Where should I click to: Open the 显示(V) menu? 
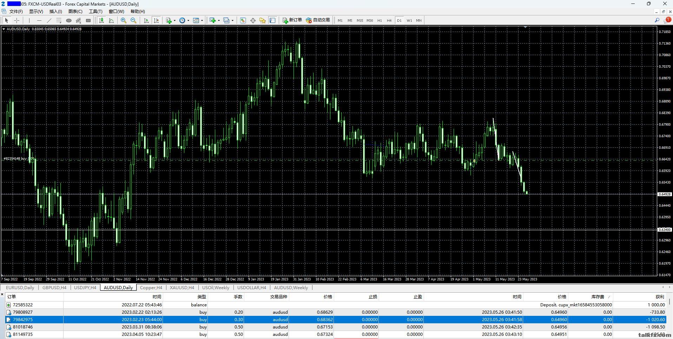point(36,12)
